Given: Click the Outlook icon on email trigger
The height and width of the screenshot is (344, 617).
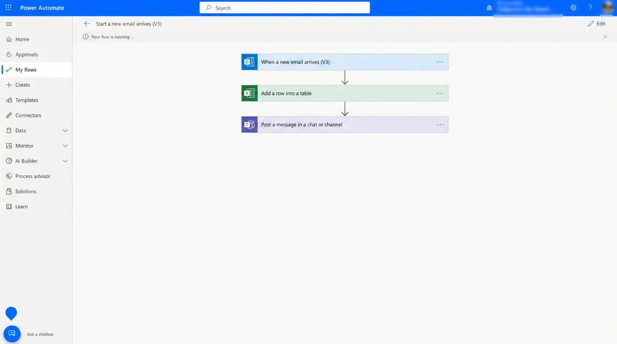Looking at the screenshot, I should click(x=250, y=62).
